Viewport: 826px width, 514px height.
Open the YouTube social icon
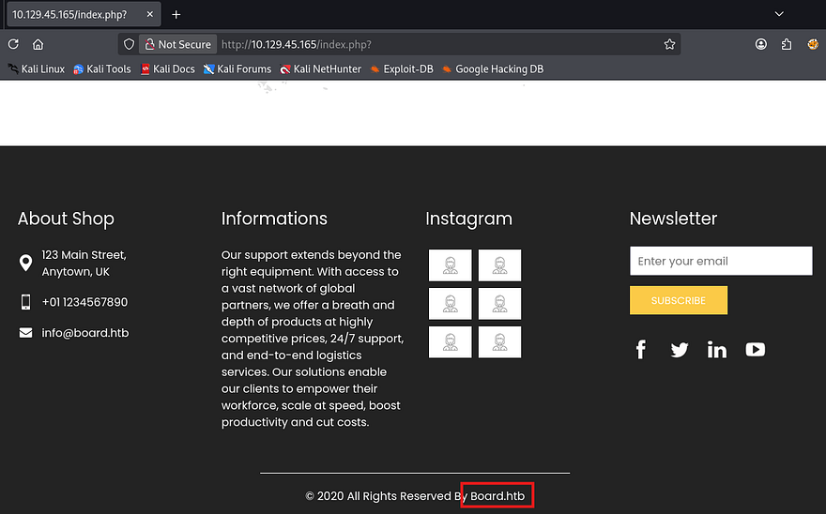(755, 350)
